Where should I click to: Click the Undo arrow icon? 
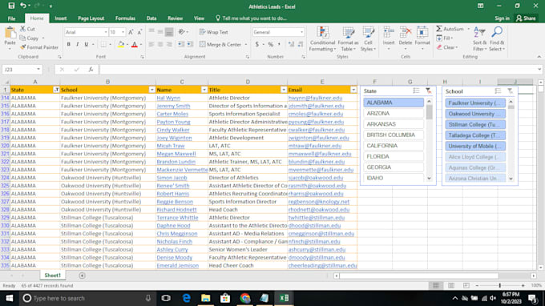pos(23,6)
